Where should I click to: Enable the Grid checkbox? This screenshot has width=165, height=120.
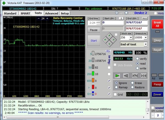click(x=115, y=94)
